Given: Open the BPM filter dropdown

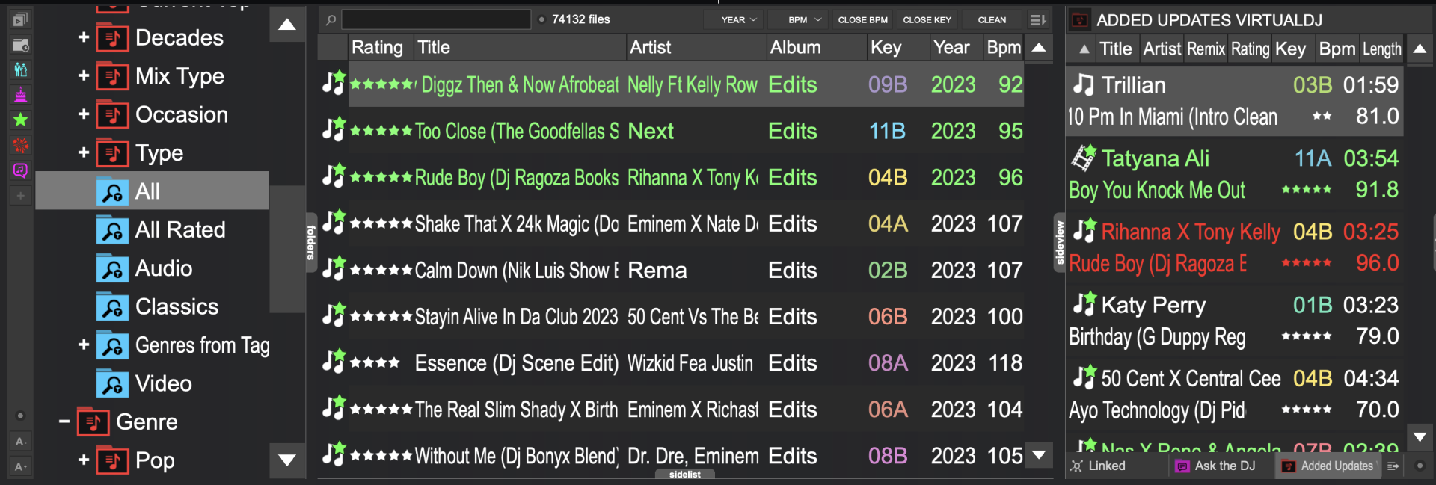Looking at the screenshot, I should click(804, 20).
